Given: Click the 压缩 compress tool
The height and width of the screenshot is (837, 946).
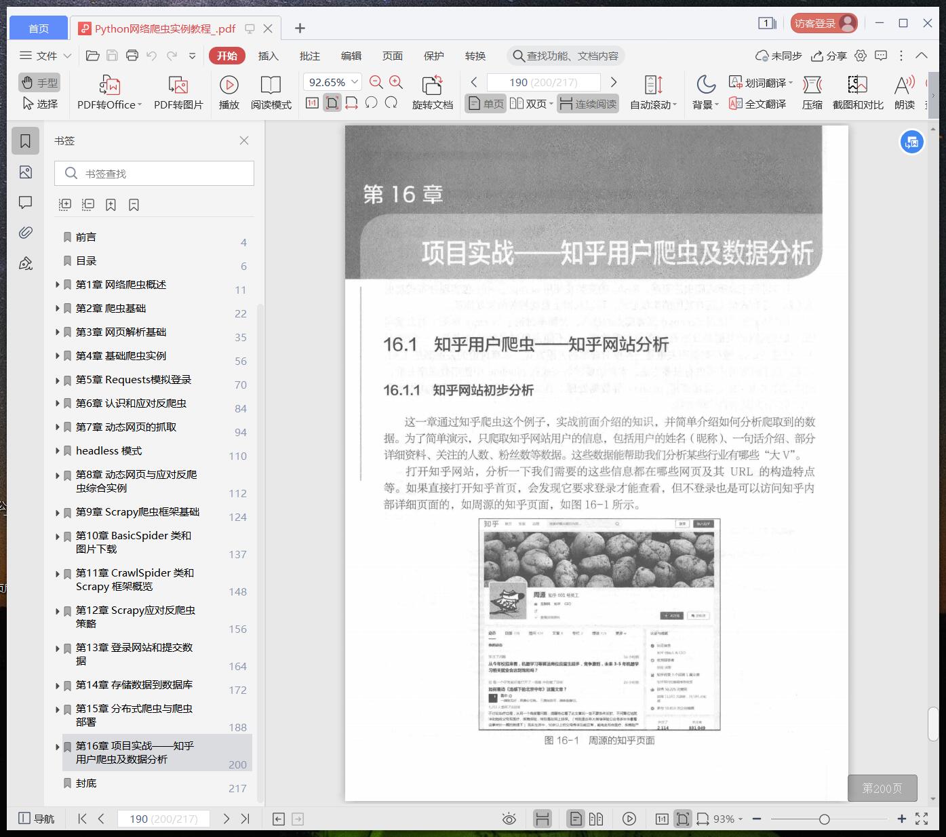Looking at the screenshot, I should pyautogui.click(x=812, y=92).
